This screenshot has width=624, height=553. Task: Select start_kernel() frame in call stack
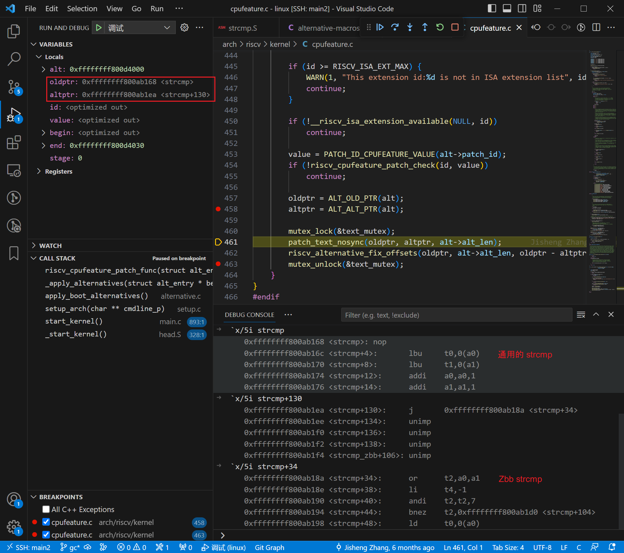[x=74, y=321]
